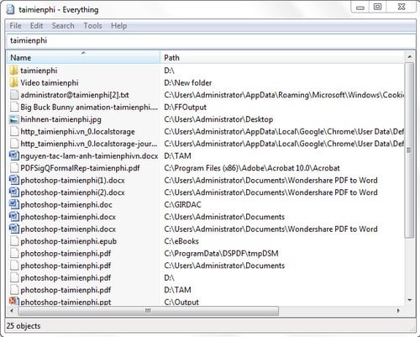The width and height of the screenshot is (420, 337).
Task: Select the photoshop-taimienphi.epub file icon
Action: (x=14, y=241)
